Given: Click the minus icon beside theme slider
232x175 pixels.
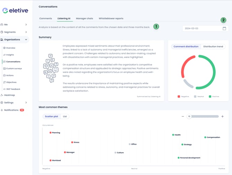Looking at the screenshot, I should (183, 116).
